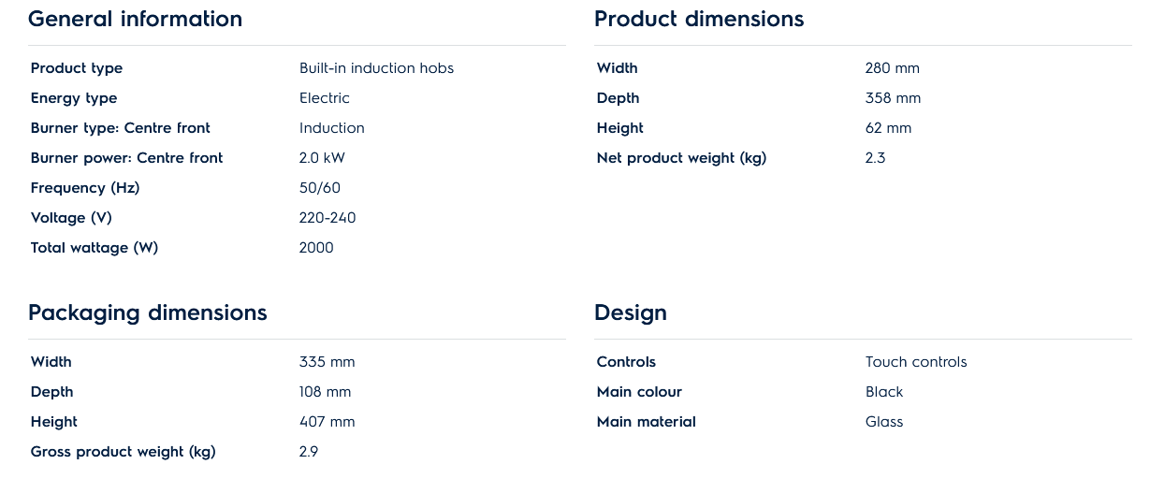Click the Gross product weight (kg) label
Screen dimensions: 1150x479
coord(124,452)
